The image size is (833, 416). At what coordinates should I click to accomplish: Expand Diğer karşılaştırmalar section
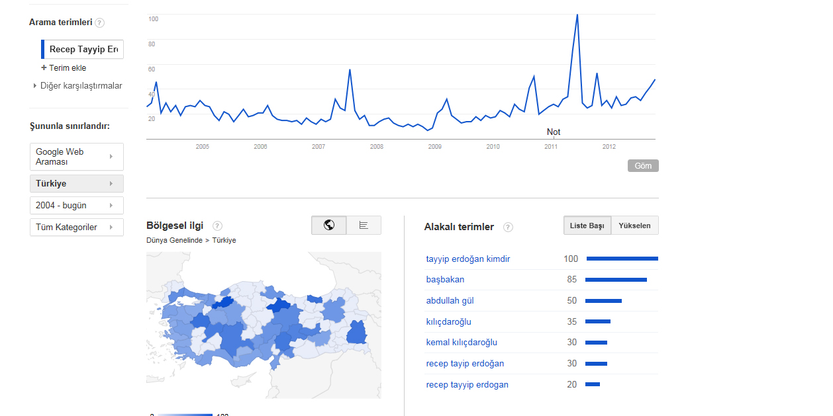77,85
